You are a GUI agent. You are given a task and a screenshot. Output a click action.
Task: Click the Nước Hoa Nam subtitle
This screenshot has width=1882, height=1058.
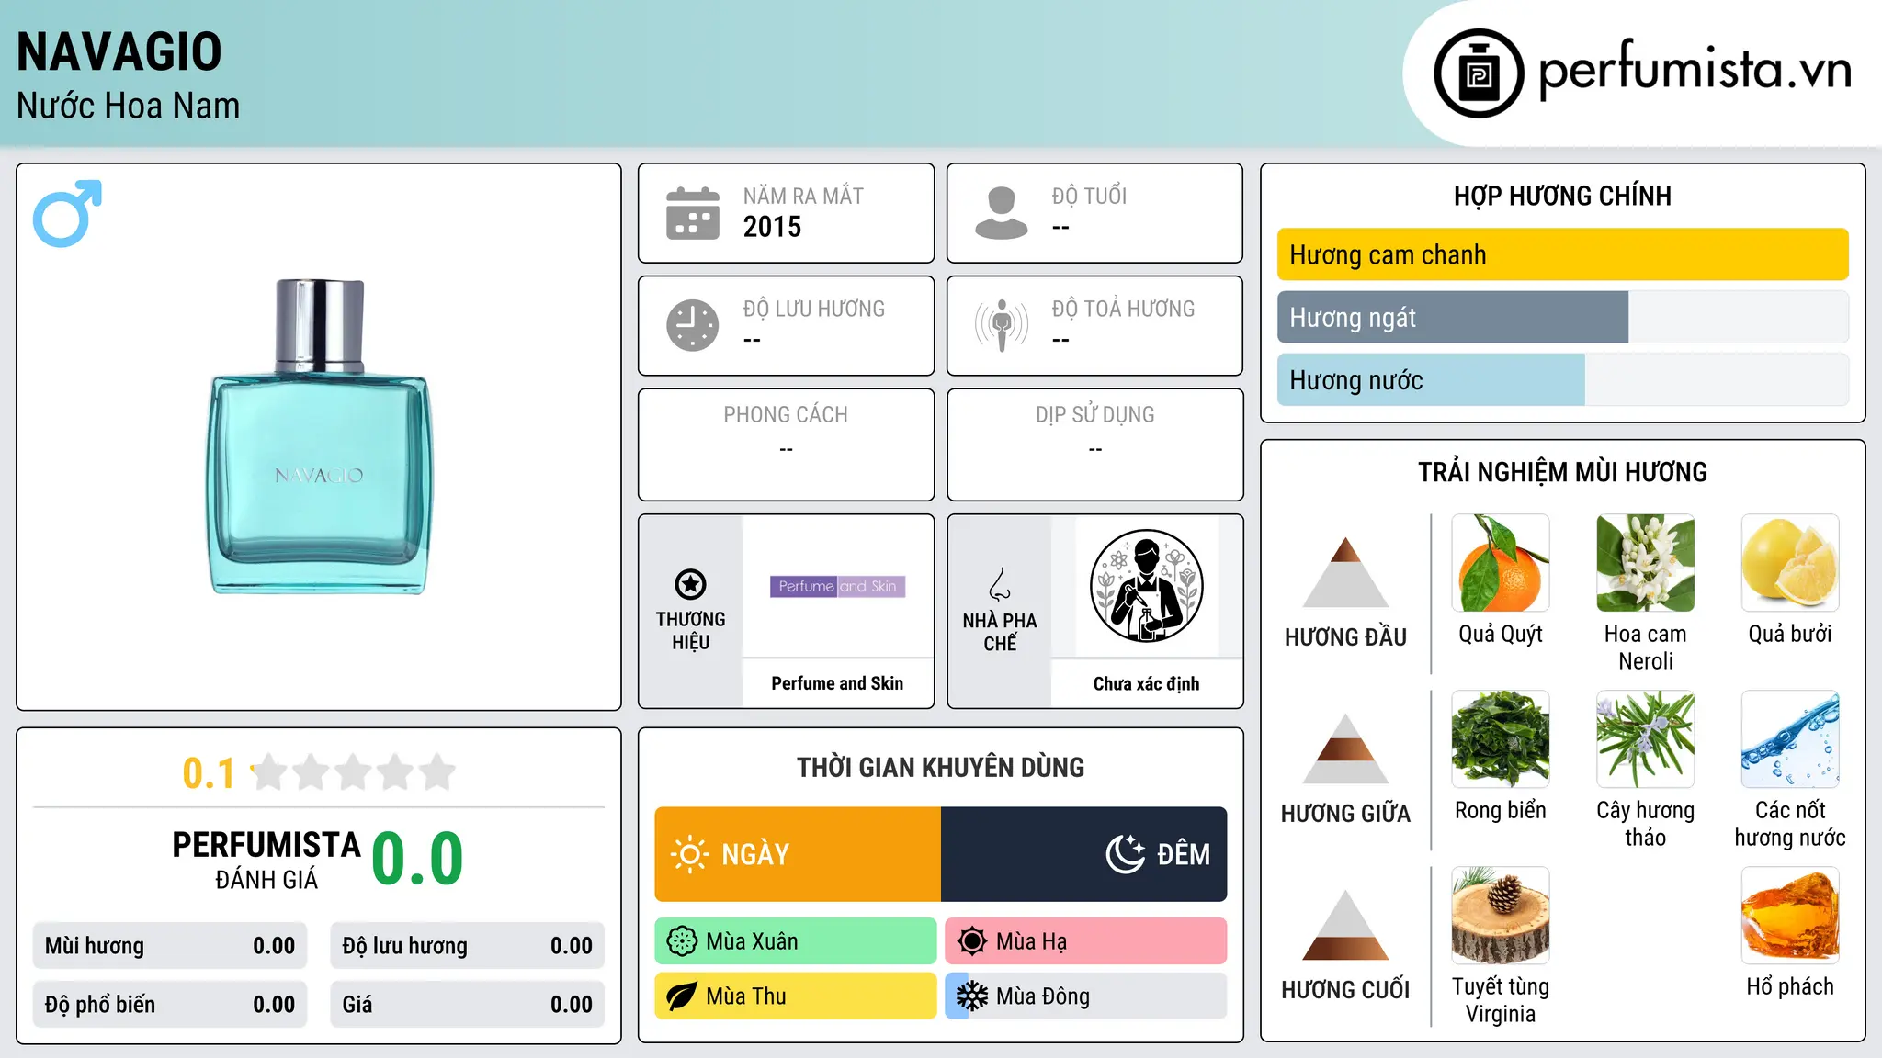click(128, 106)
